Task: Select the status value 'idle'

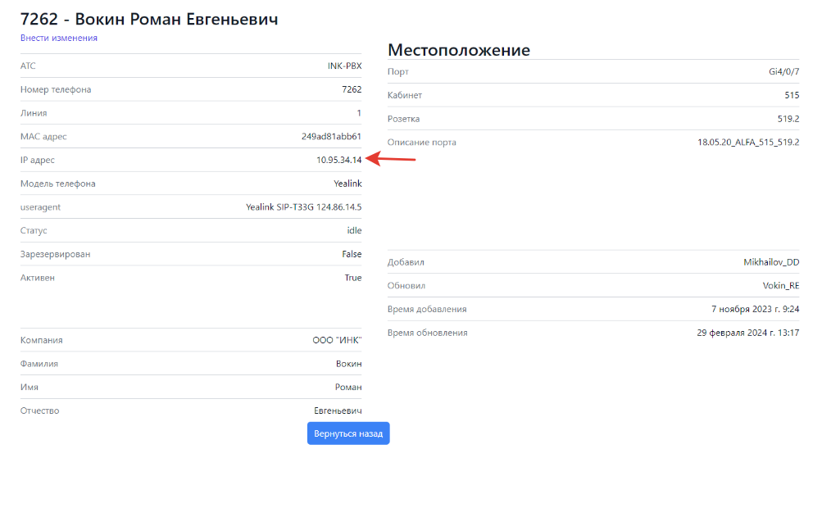Action: tap(355, 230)
